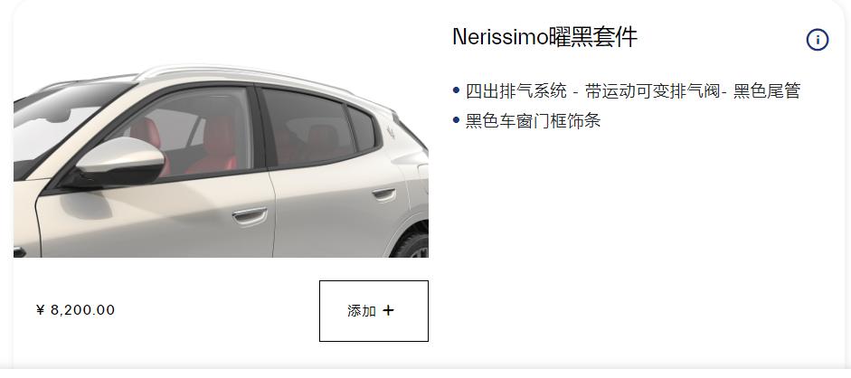Click the plus sign beside 添加
This screenshot has width=851, height=378.
(x=388, y=310)
